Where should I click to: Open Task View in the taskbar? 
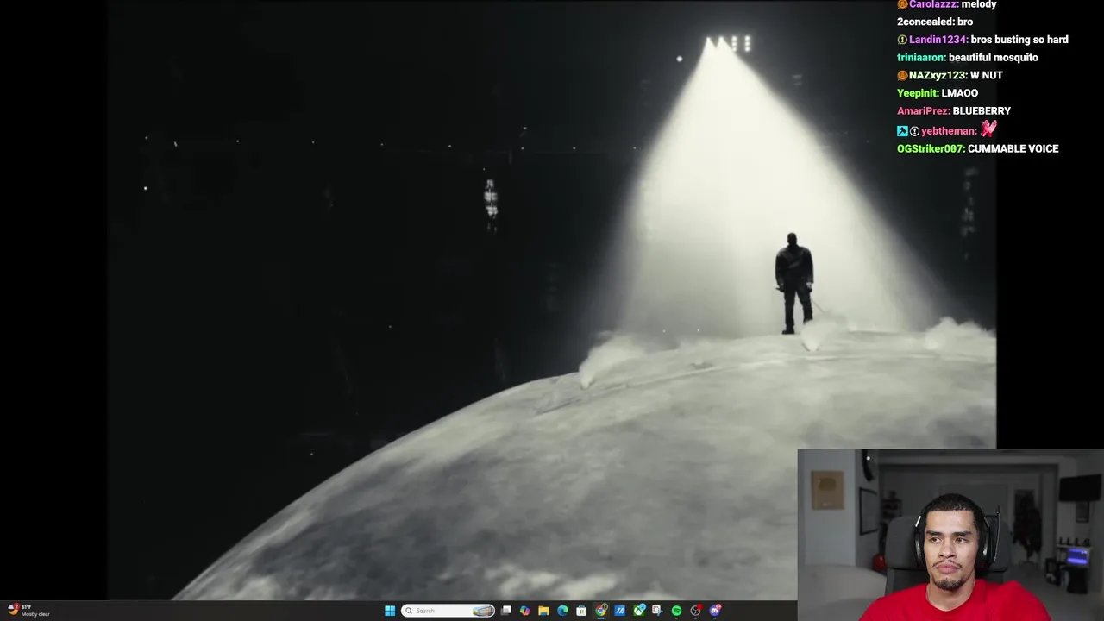[506, 611]
